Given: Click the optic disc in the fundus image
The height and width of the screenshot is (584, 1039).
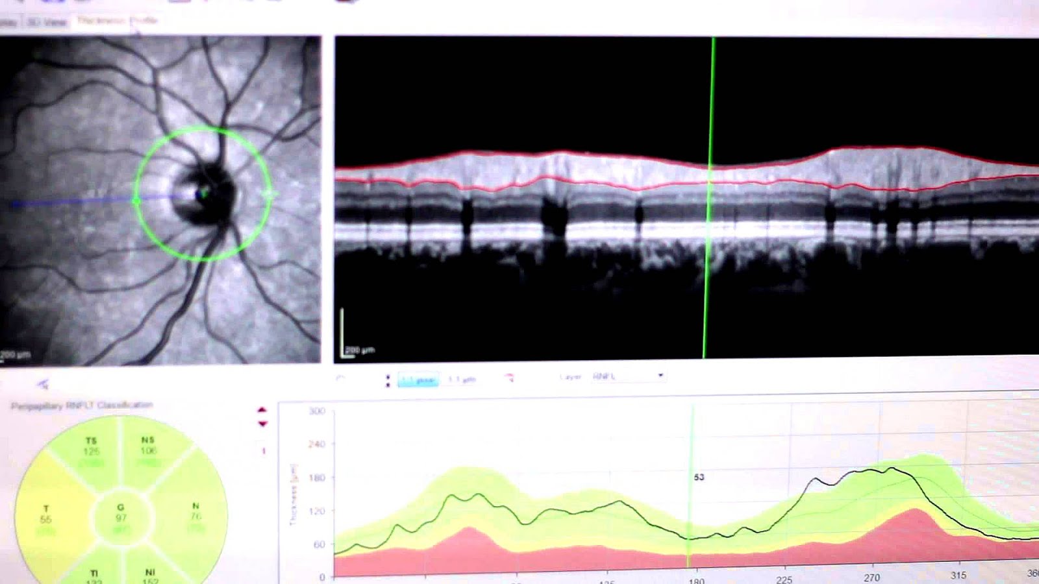Looking at the screenshot, I should click(204, 193).
